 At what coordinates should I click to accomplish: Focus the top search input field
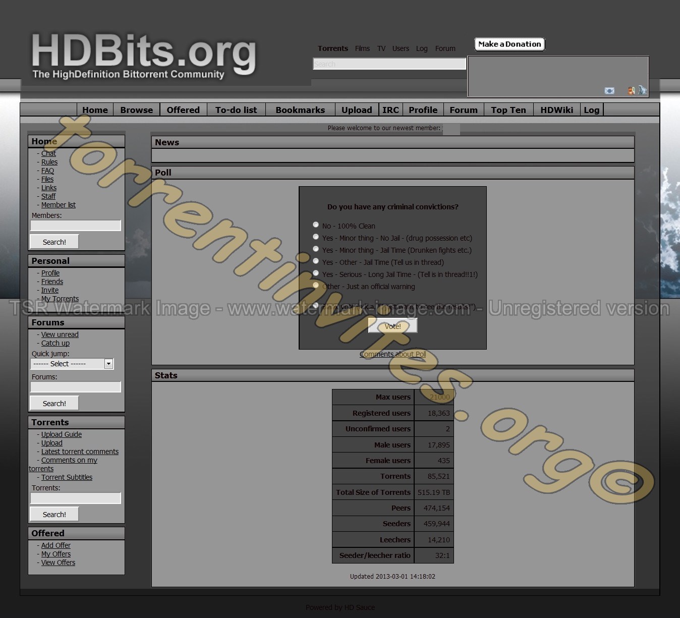pos(389,64)
